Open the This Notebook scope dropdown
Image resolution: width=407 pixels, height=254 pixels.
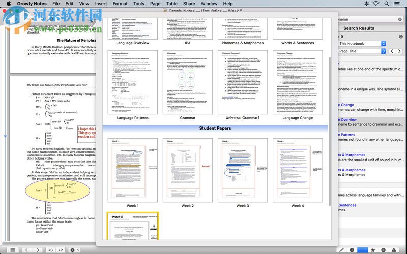click(x=362, y=44)
